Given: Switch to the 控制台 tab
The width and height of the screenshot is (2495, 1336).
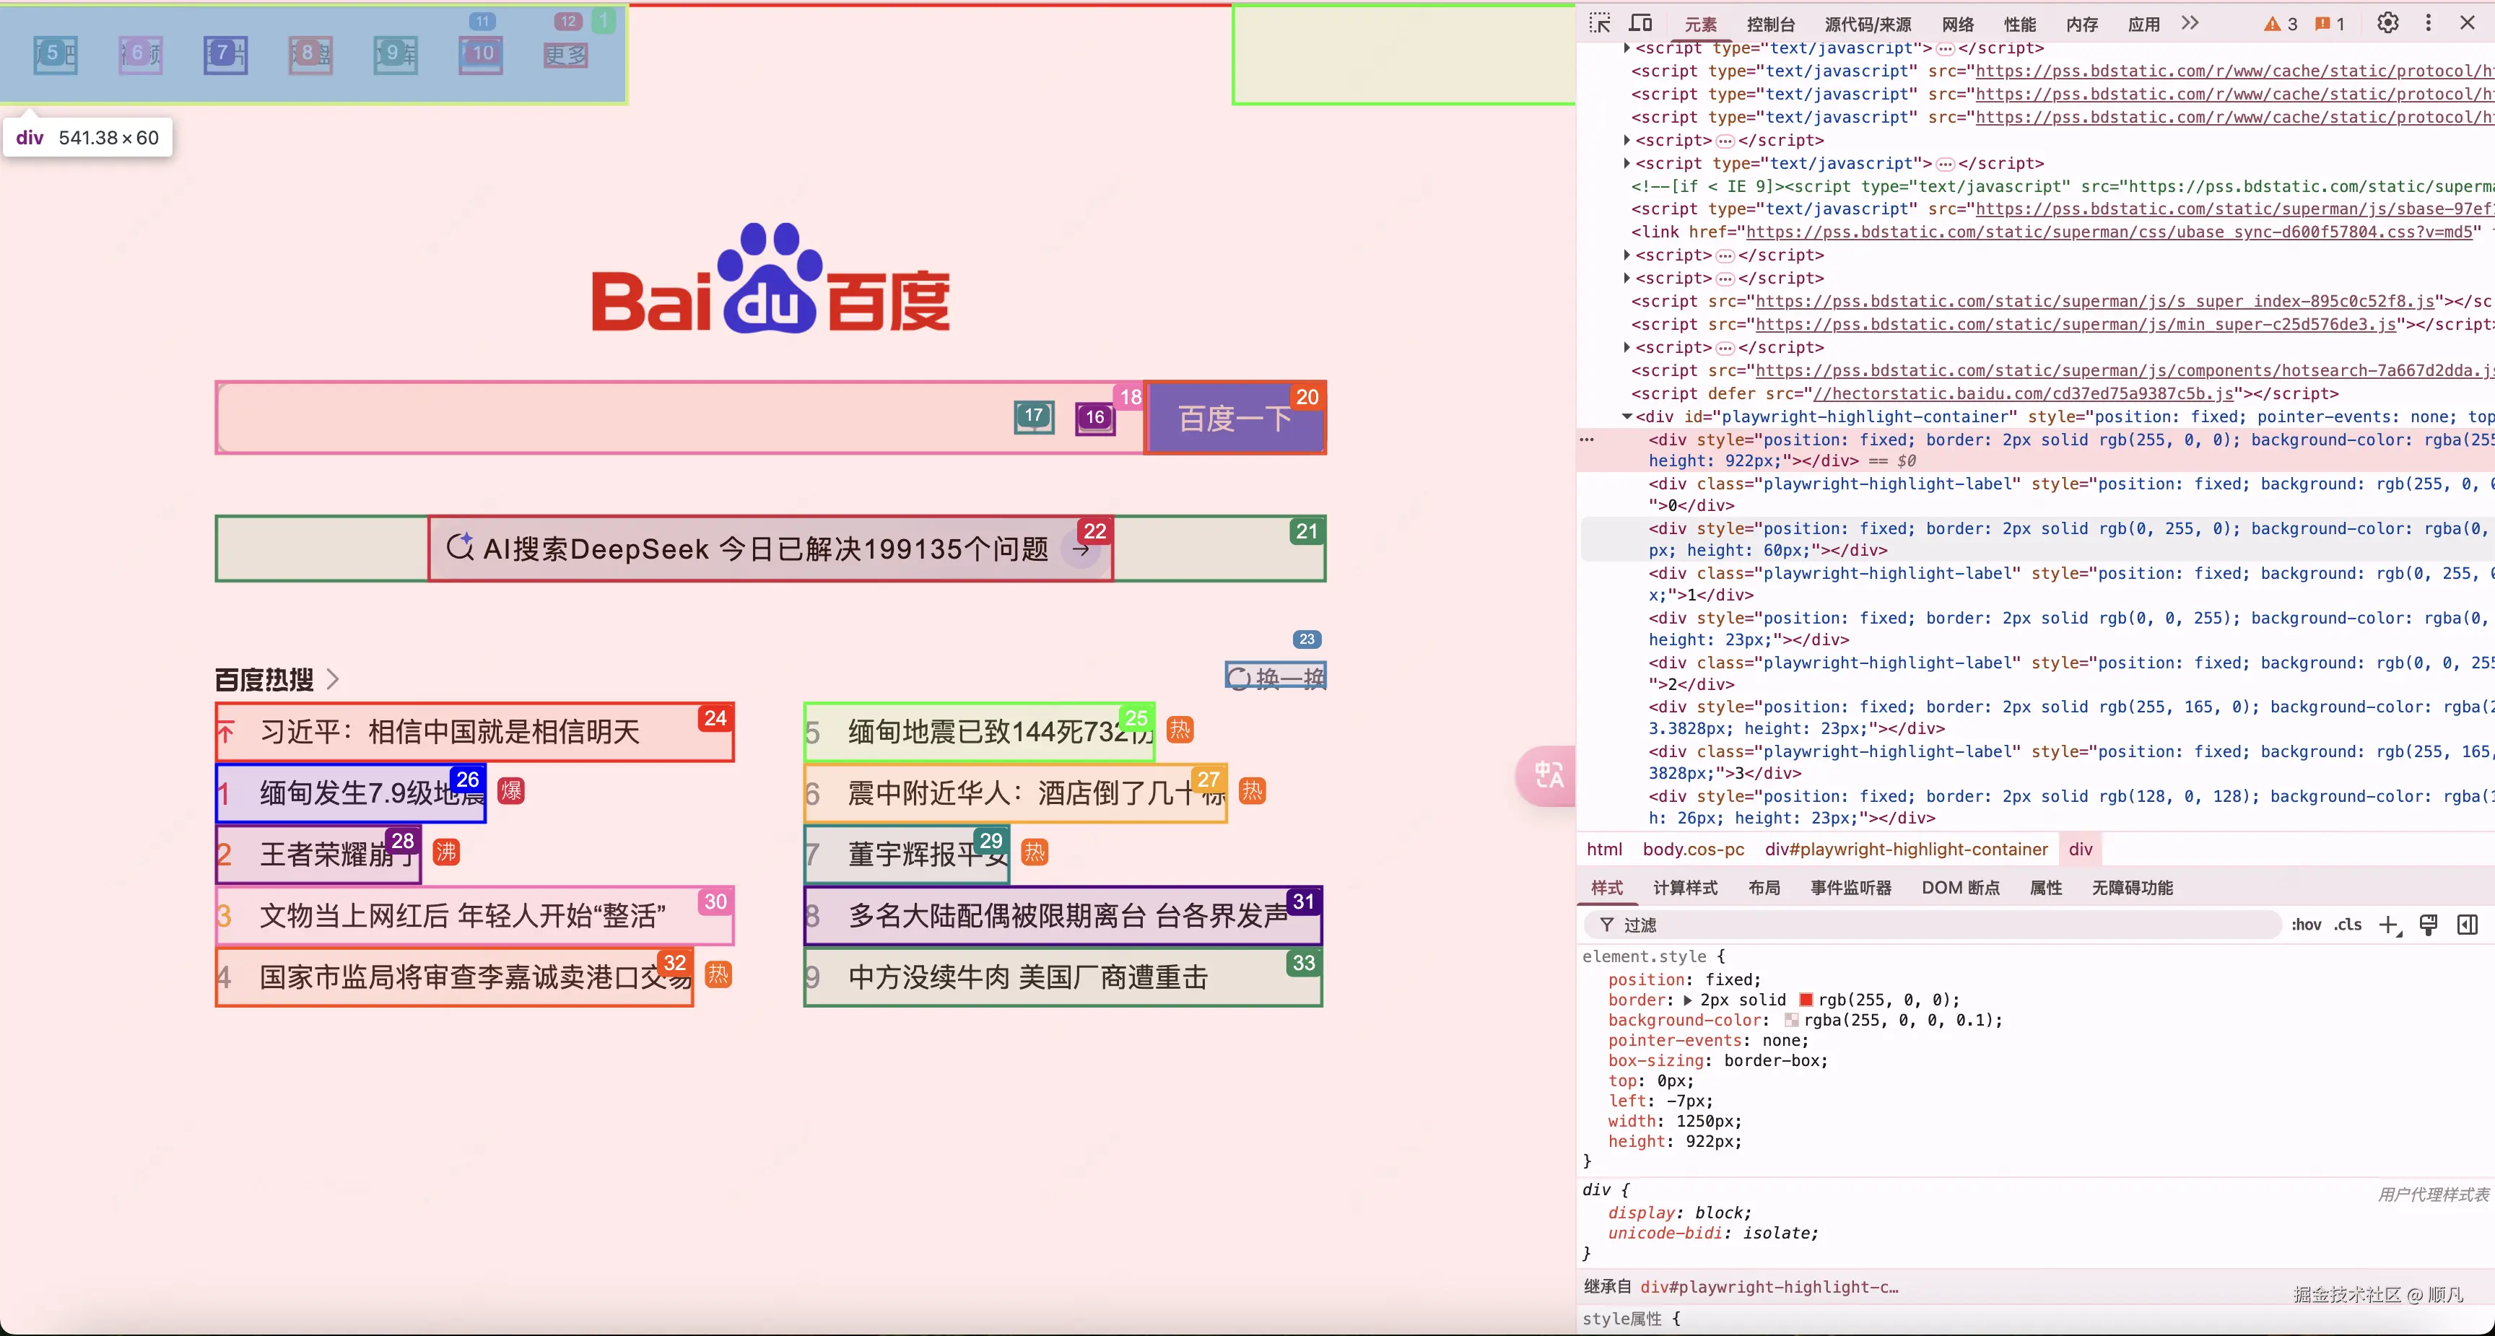Looking at the screenshot, I should coord(1770,25).
